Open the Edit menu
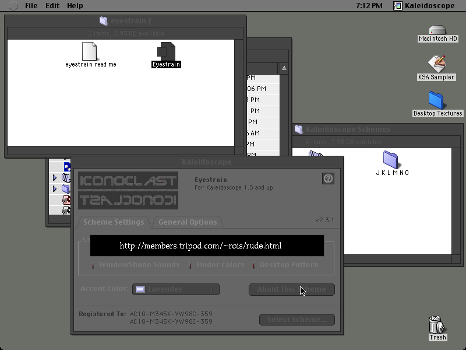The width and height of the screenshot is (466, 350). click(52, 6)
